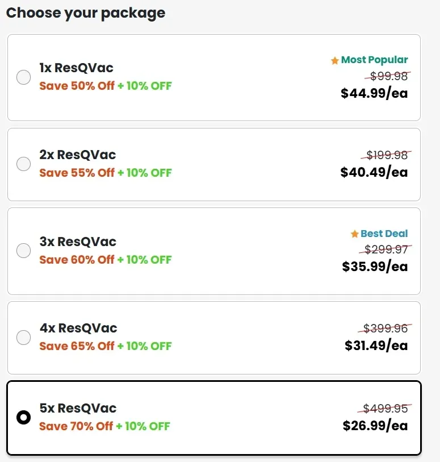Select the 1x ResQVac package radio button
440x462 pixels.
[23, 77]
